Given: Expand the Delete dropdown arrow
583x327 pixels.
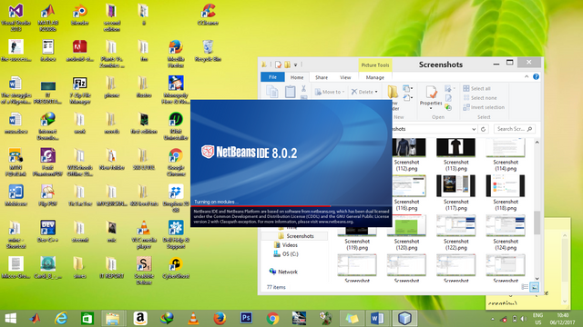Looking at the screenshot, I should [376, 92].
